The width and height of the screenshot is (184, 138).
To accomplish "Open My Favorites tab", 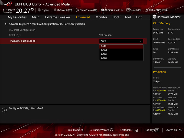I will coord(17,17).
